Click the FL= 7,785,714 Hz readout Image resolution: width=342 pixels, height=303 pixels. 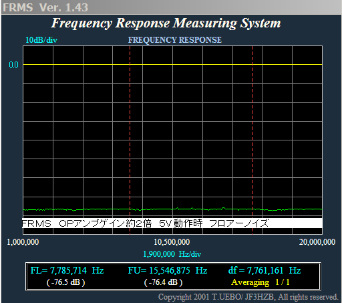click(x=67, y=270)
